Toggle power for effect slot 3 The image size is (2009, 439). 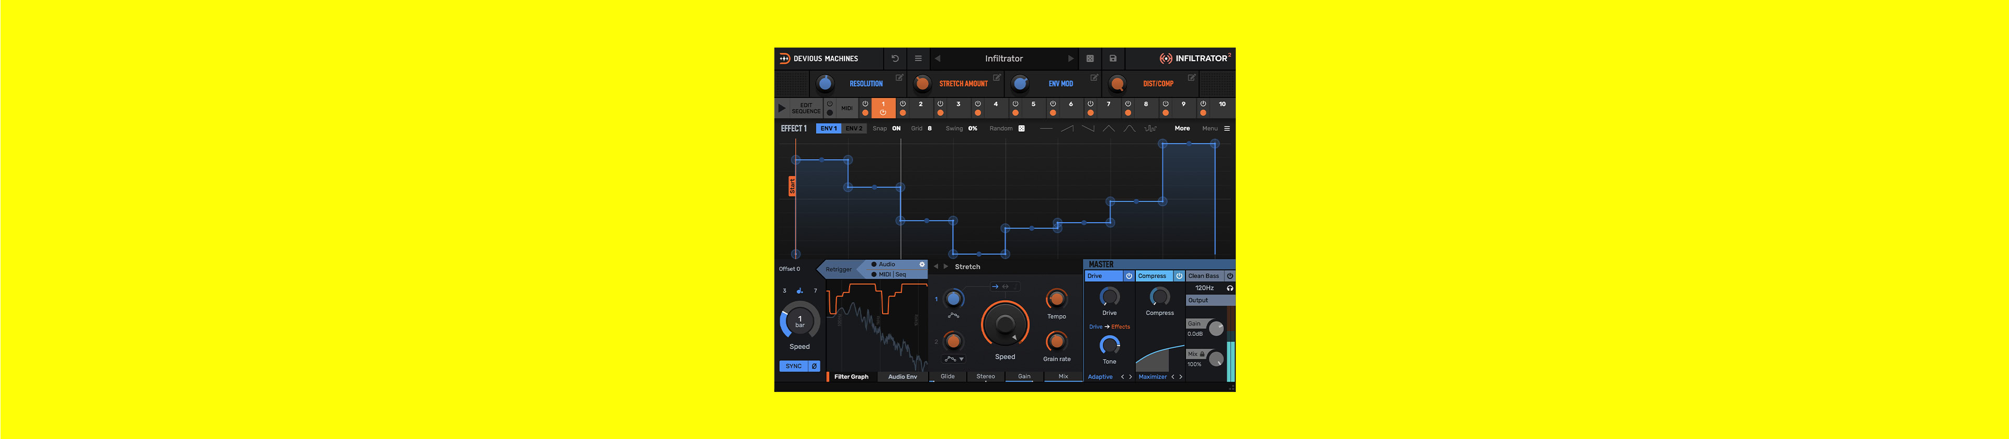(x=940, y=103)
